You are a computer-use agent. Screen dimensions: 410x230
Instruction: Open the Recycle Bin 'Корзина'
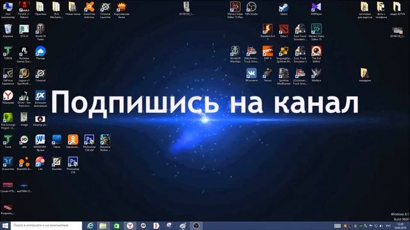[8, 31]
